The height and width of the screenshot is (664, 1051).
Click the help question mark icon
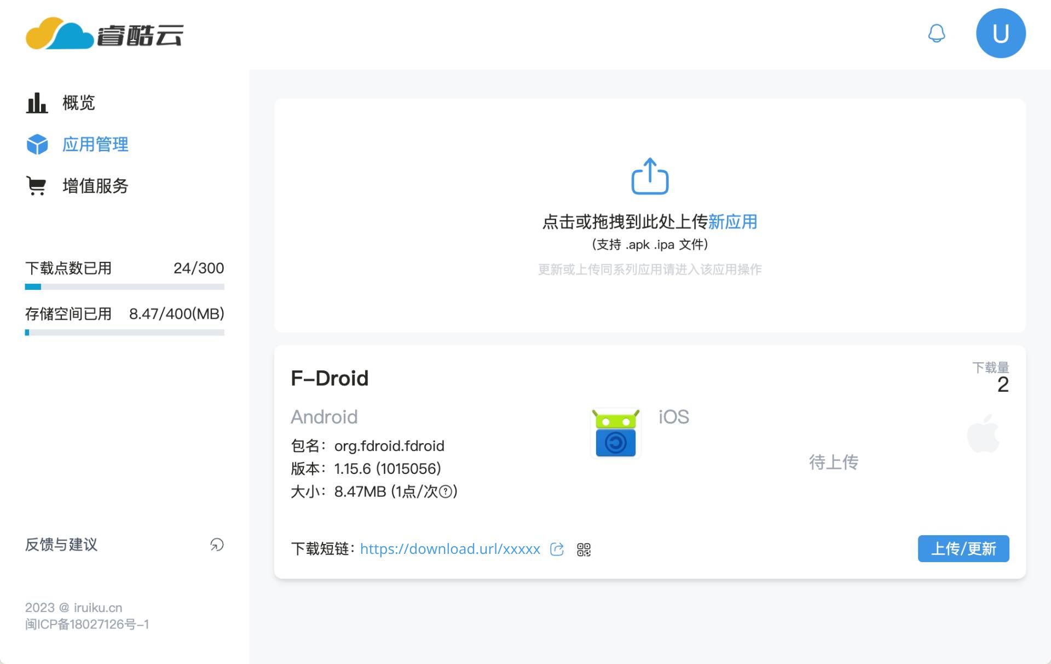click(446, 491)
